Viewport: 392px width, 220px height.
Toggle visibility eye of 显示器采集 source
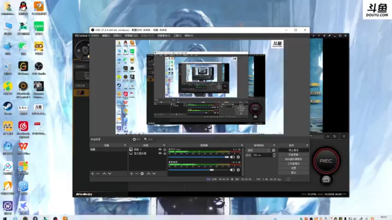160,154
